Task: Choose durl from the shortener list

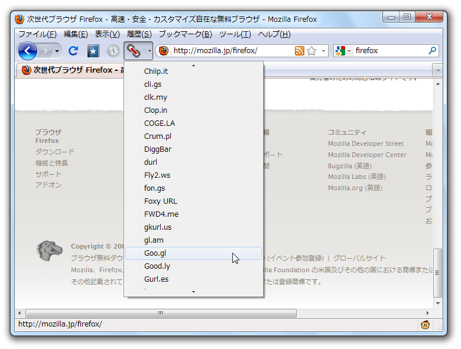Action: (193, 162)
